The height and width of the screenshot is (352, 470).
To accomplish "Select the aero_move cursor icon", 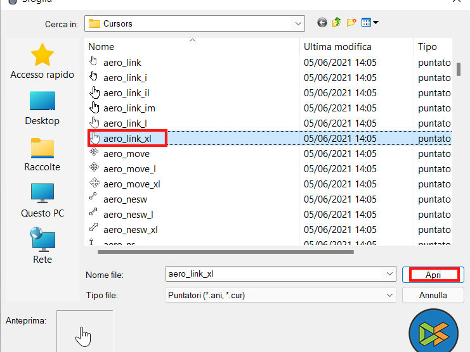I will (94, 152).
